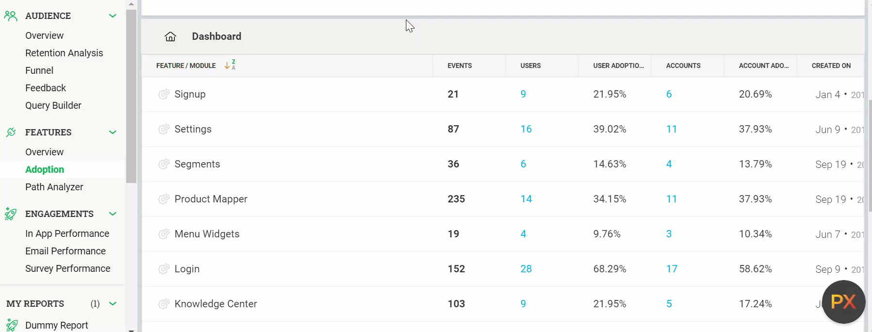Click the Segments users count 6
Viewport: 872px width, 332px height.
click(x=523, y=164)
